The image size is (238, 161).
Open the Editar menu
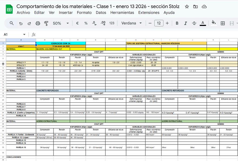[x=39, y=13]
